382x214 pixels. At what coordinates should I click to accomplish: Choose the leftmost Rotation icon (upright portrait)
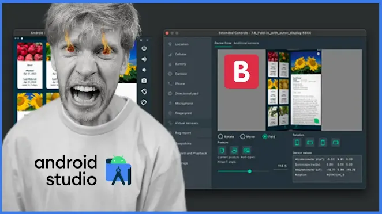tap(297, 142)
